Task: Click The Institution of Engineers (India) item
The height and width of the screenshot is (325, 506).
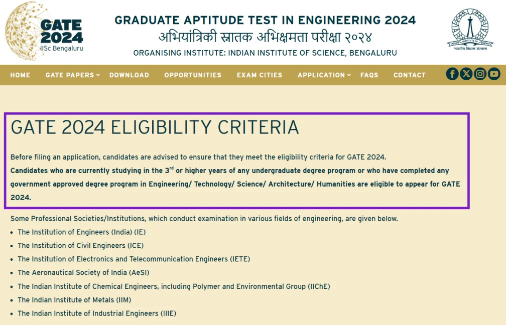Action: 81,232
